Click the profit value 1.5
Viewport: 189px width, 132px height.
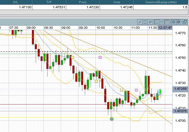[185, 7]
